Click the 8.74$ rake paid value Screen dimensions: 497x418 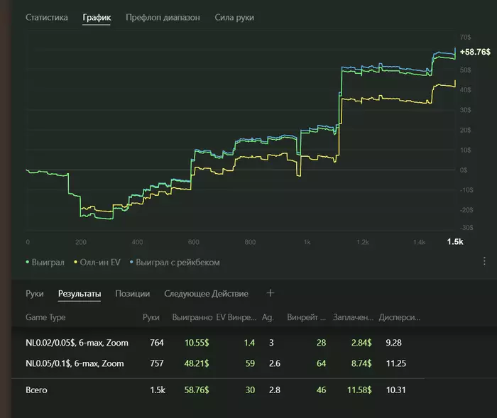point(361,363)
